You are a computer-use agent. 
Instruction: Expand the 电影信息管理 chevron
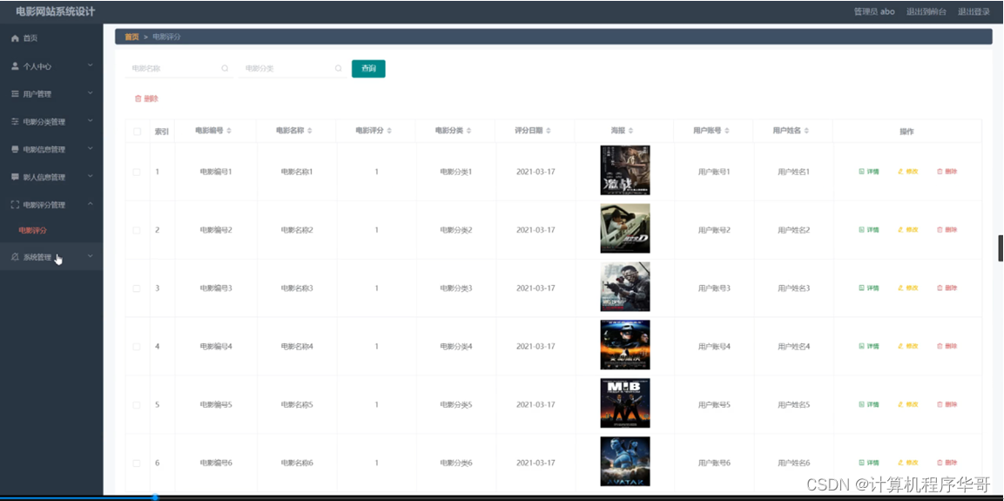pos(91,149)
